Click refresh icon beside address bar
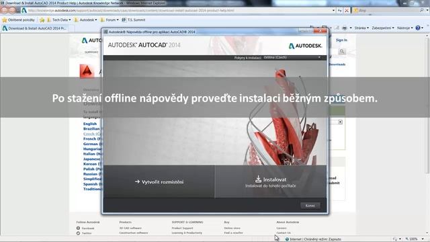The height and width of the screenshot is (242, 430). (340, 11)
